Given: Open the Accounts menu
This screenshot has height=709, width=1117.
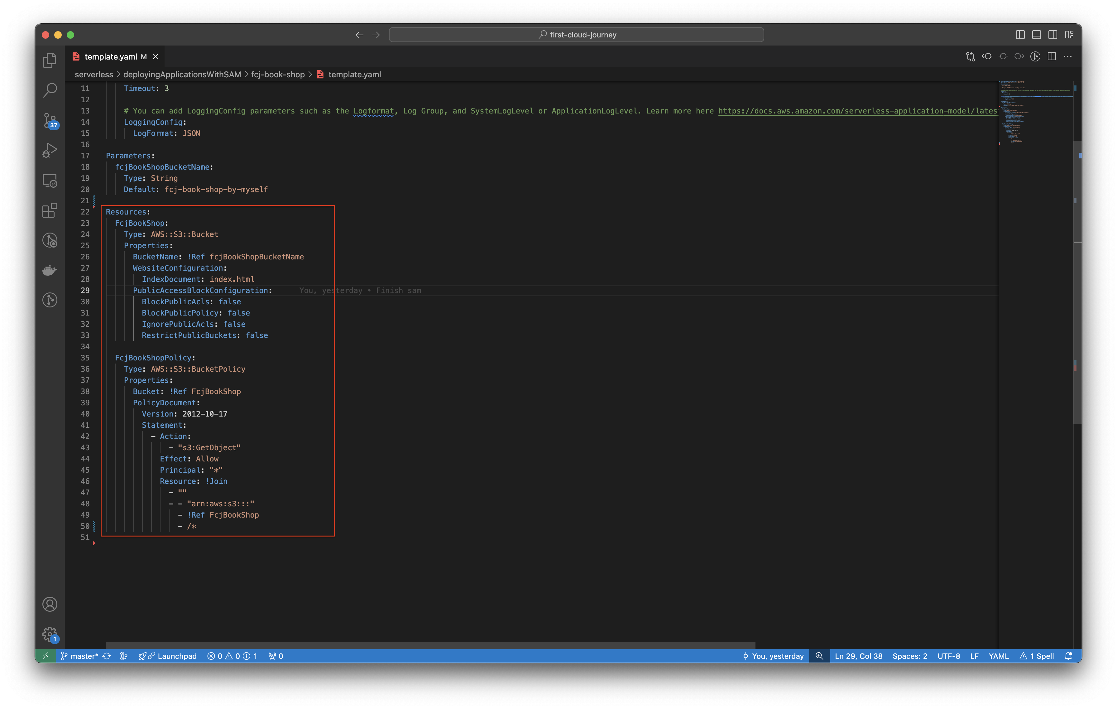Looking at the screenshot, I should (x=50, y=605).
